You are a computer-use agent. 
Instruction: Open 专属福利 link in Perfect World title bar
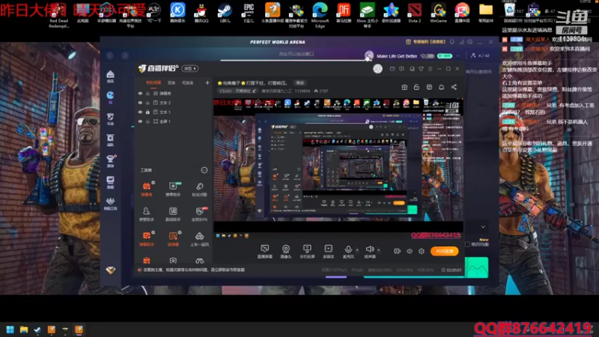pyautogui.click(x=425, y=42)
